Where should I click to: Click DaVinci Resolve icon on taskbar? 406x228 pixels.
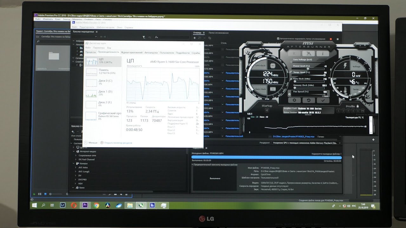coord(107,205)
